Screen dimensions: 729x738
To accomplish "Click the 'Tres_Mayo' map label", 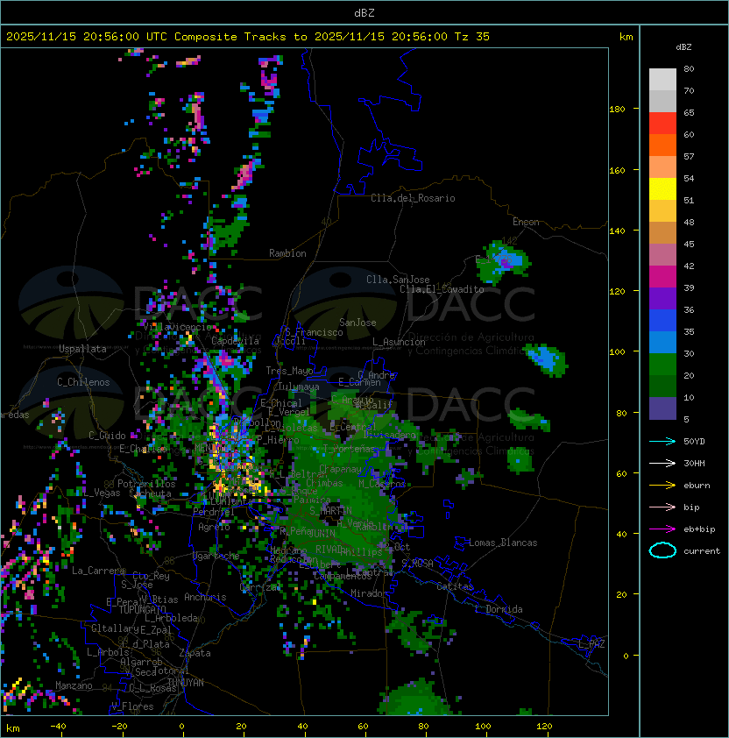I will [x=289, y=371].
